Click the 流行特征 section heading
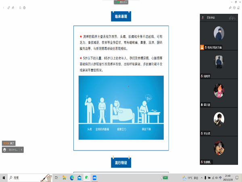This screenshot has width=242, height=182. pyautogui.click(x=121, y=163)
